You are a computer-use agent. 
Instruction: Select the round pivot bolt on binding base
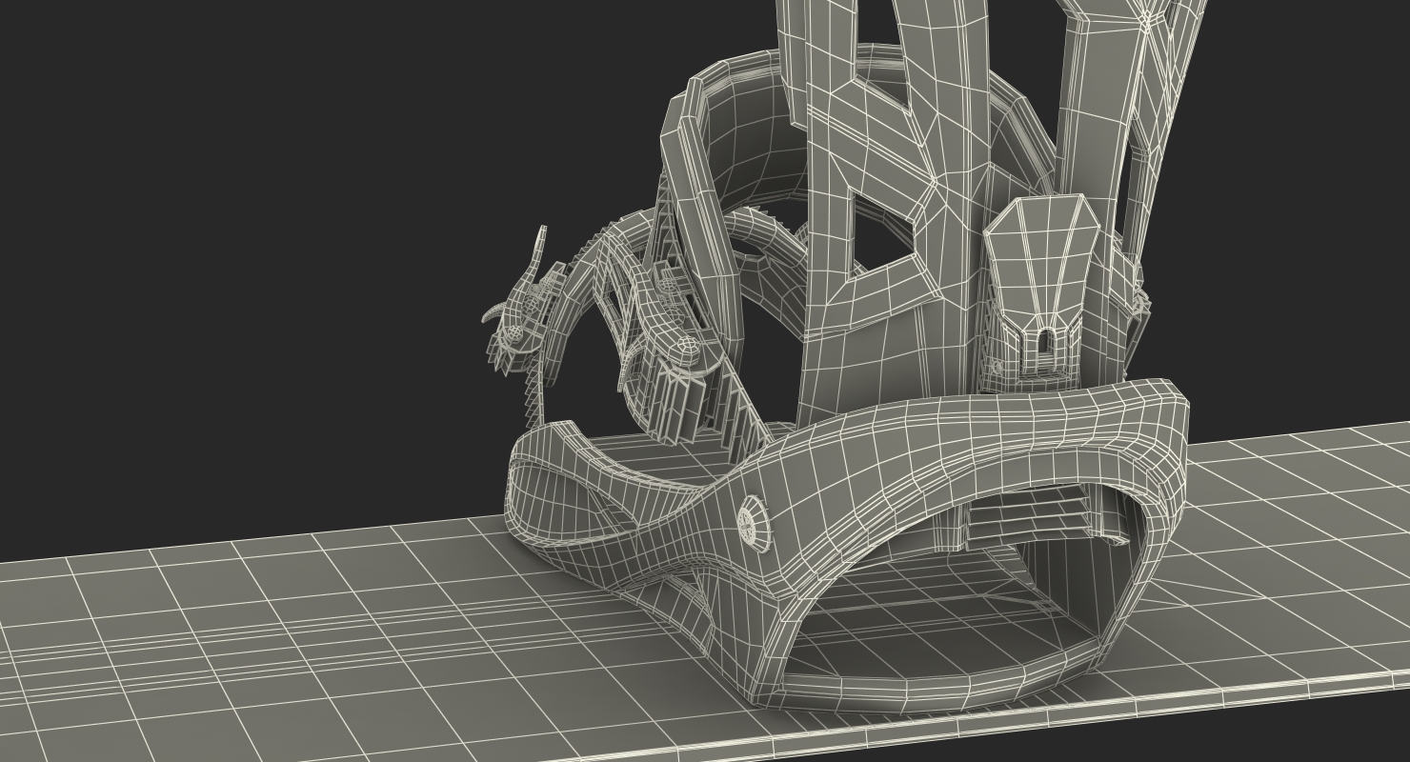point(753,523)
